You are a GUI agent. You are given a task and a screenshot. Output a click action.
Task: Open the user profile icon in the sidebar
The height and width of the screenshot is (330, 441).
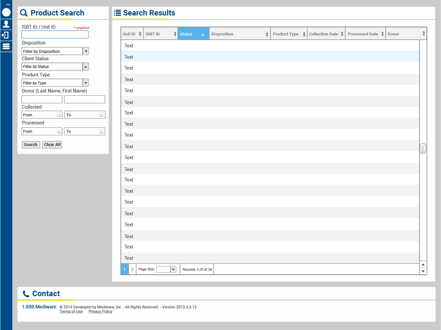pos(6,24)
